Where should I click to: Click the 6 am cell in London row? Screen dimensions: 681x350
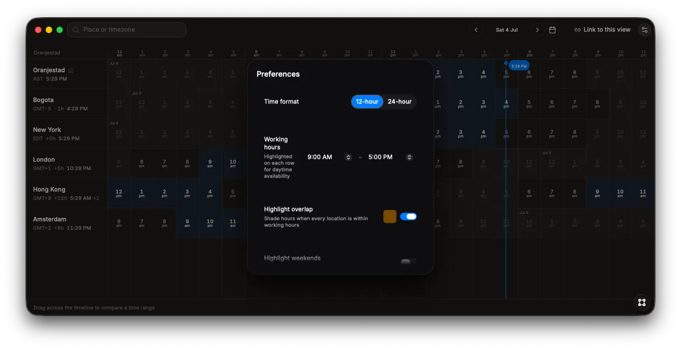(x=142, y=164)
